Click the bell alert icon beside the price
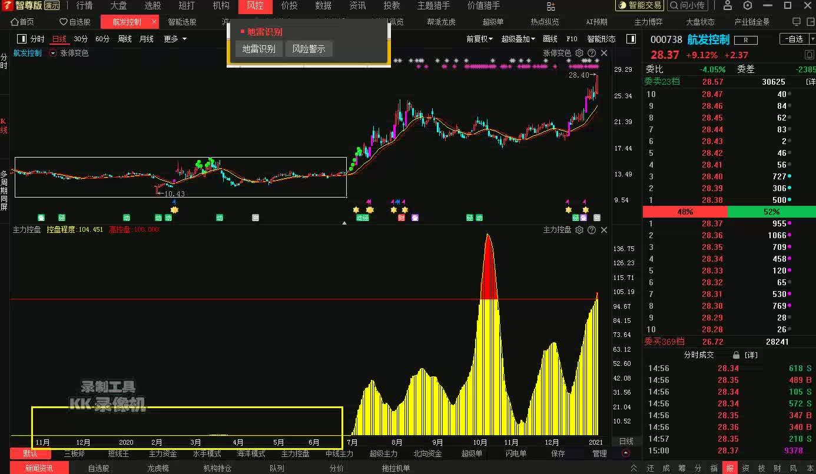Image resolution: width=816 pixels, height=474 pixels. 809,55
